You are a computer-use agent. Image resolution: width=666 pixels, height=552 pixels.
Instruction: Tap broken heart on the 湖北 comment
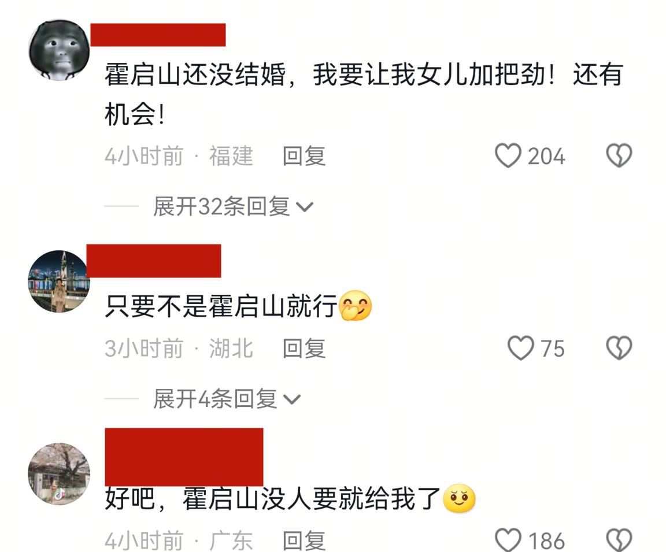tap(619, 348)
